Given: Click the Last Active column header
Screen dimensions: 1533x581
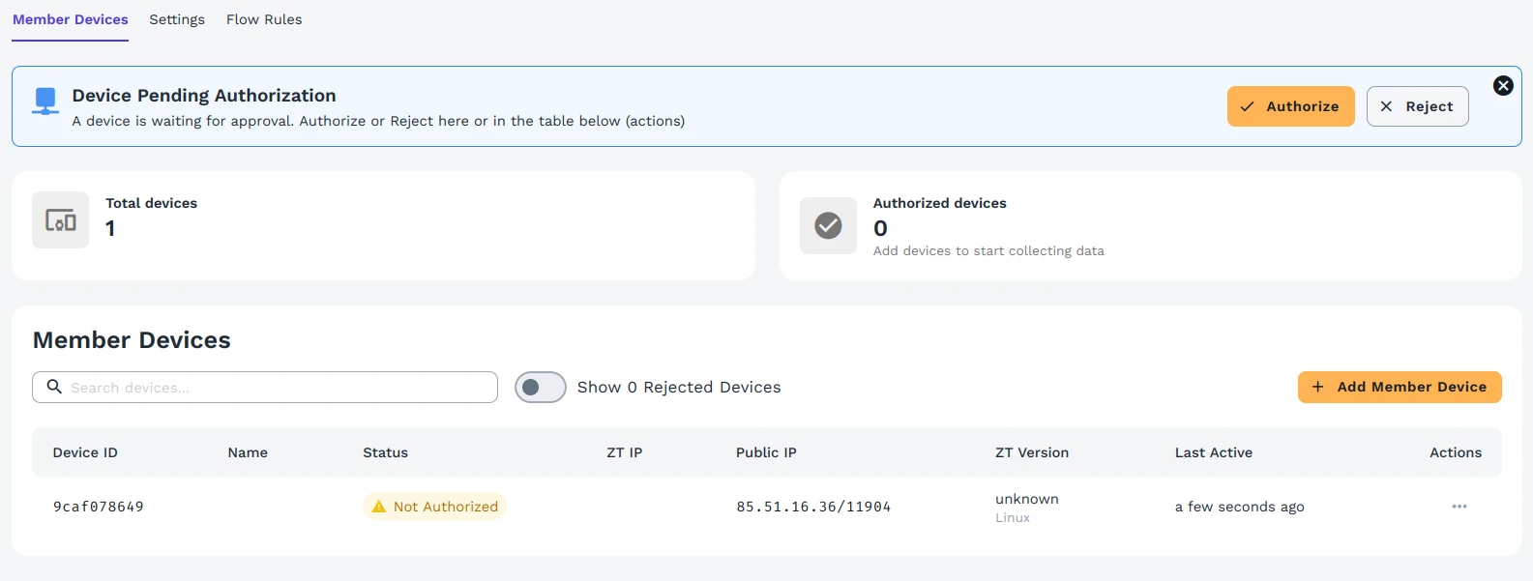Looking at the screenshot, I should point(1214,452).
